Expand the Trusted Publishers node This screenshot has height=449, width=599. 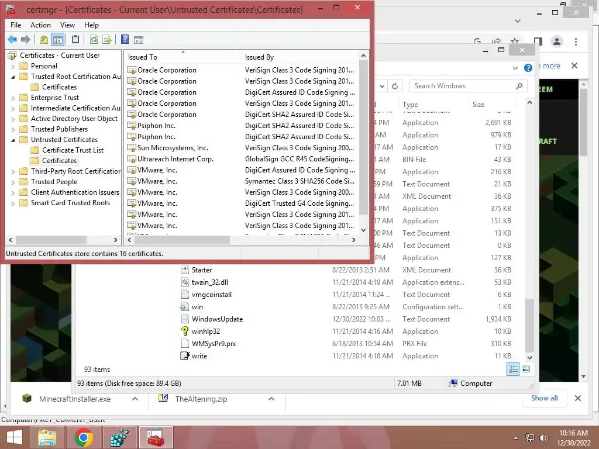point(13,129)
